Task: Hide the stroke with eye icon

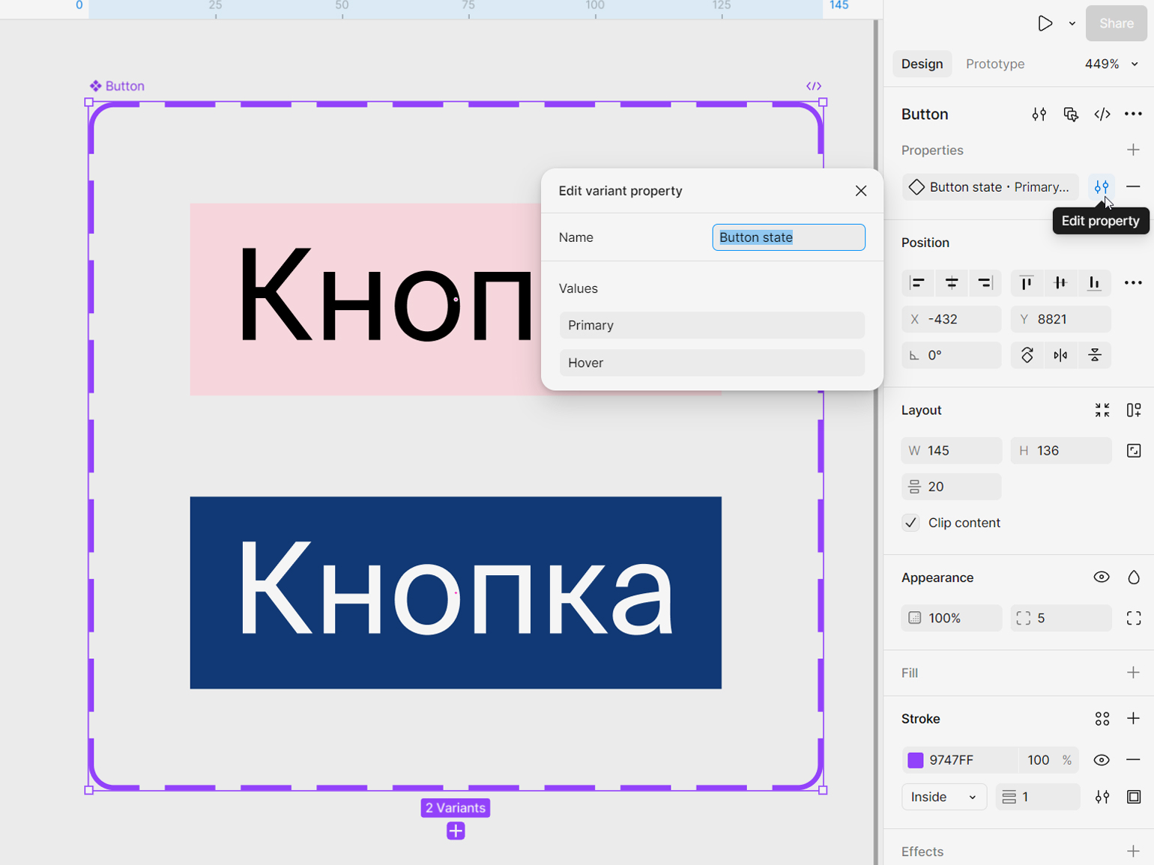Action: tap(1102, 760)
